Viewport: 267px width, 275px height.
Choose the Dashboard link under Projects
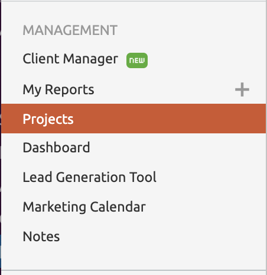click(56, 148)
